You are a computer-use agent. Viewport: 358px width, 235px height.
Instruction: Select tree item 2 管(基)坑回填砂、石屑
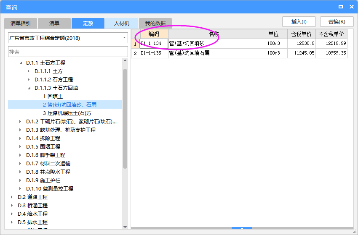[x=69, y=104]
